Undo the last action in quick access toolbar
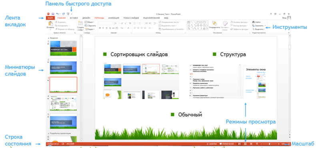This screenshot has height=148, width=316. [58, 14]
